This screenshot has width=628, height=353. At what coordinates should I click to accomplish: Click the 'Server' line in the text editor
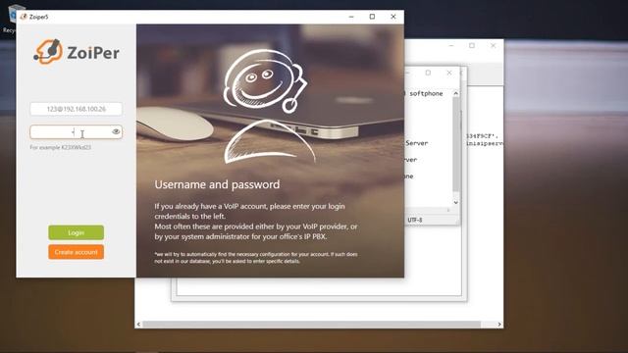click(416, 143)
